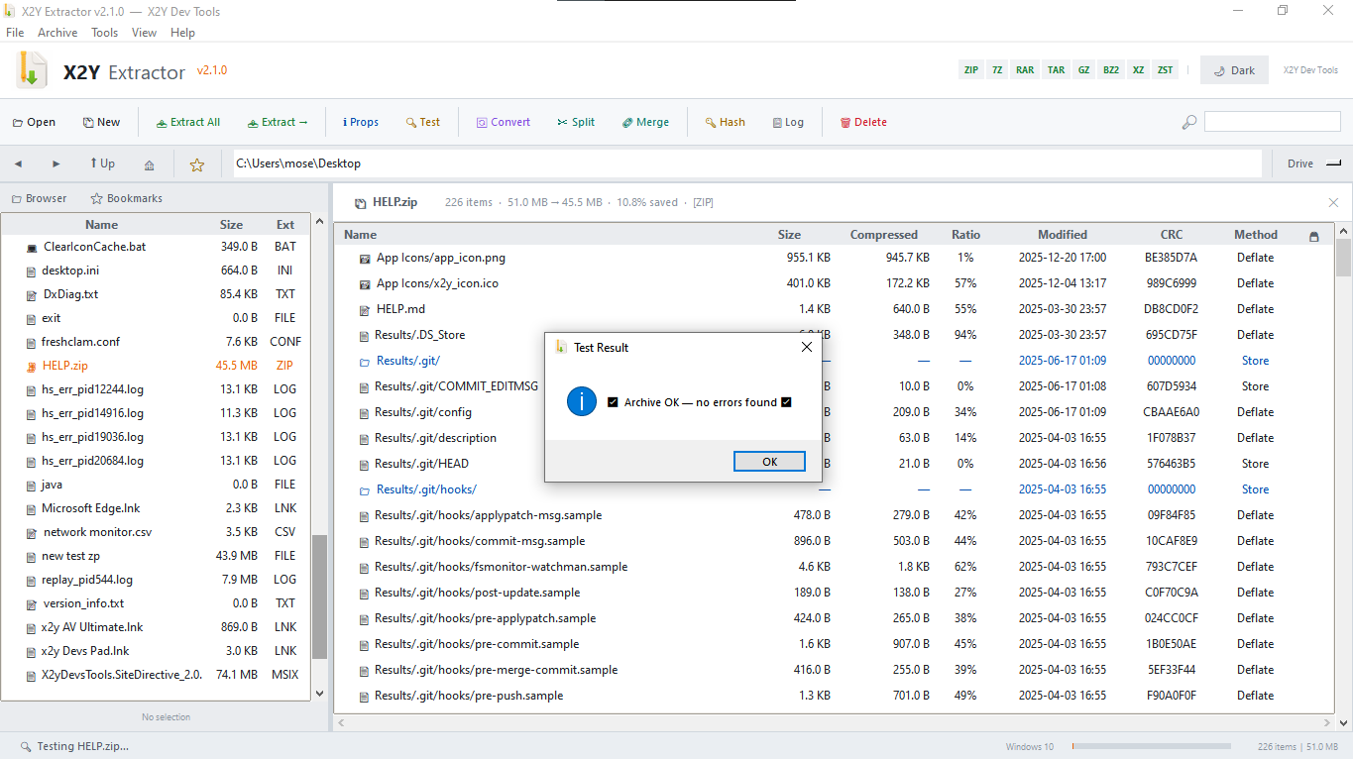Image resolution: width=1353 pixels, height=759 pixels.
Task: Click the ZIP format badge
Action: [971, 70]
